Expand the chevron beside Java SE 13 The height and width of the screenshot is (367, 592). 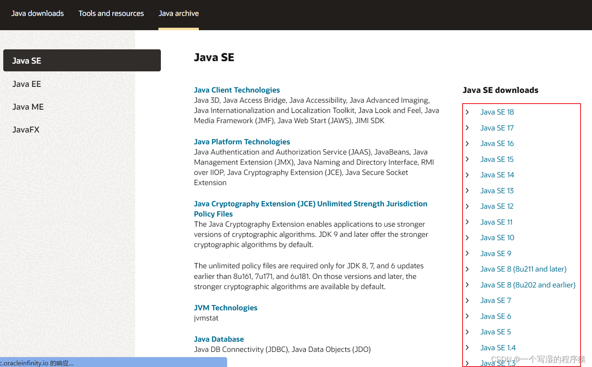coord(467,190)
